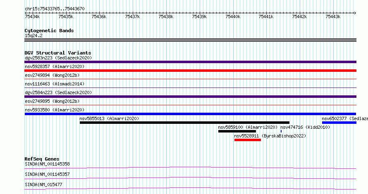Screen dimensions: 368x194
Task: Click the 15q24.2 band label
Action: click(33, 36)
